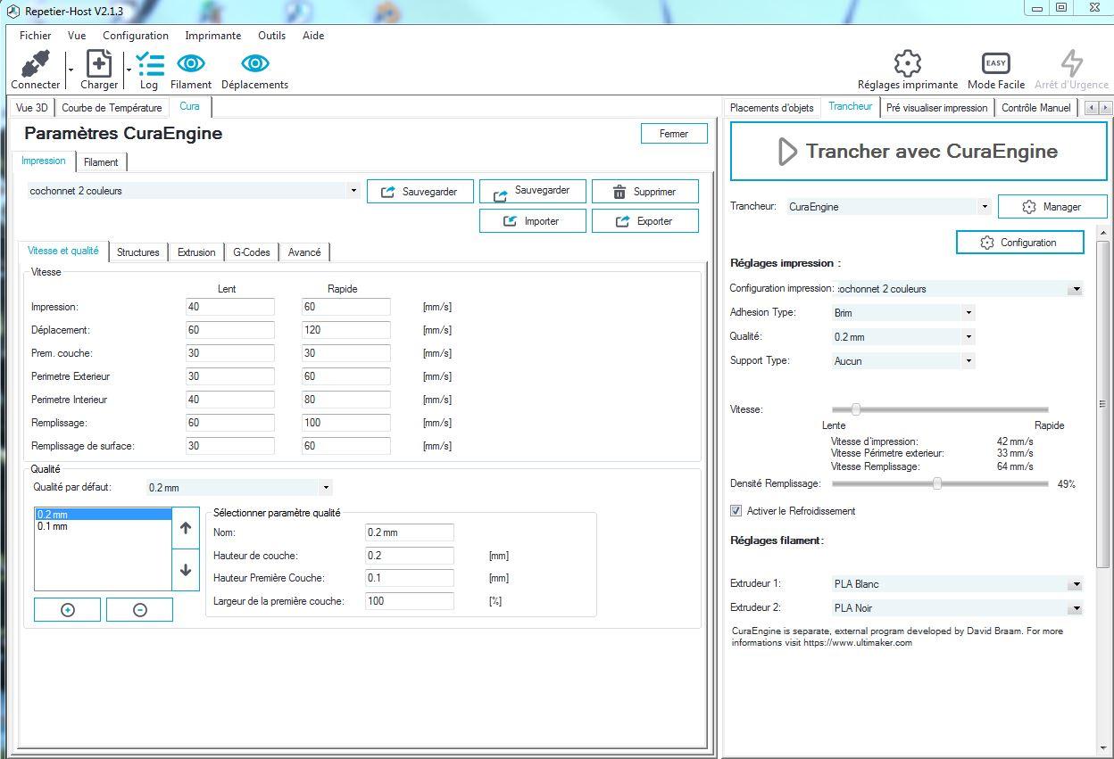Switch to the Vue 3D tab
This screenshot has height=759, width=1114.
point(32,108)
